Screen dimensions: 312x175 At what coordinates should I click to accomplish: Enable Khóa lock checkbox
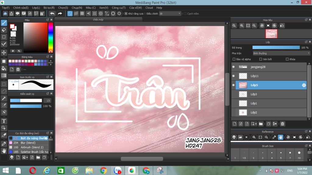pos(287,59)
